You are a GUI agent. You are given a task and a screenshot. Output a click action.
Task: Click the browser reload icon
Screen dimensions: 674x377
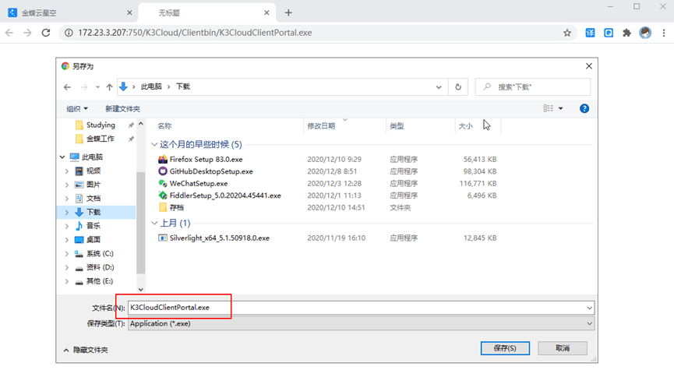46,33
